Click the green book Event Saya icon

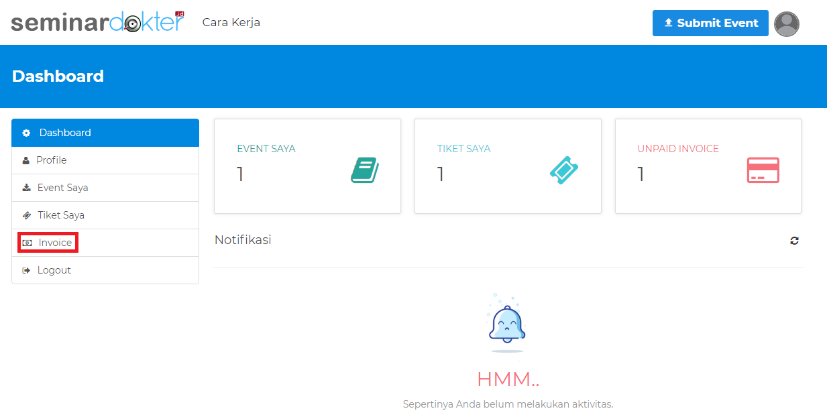point(364,170)
